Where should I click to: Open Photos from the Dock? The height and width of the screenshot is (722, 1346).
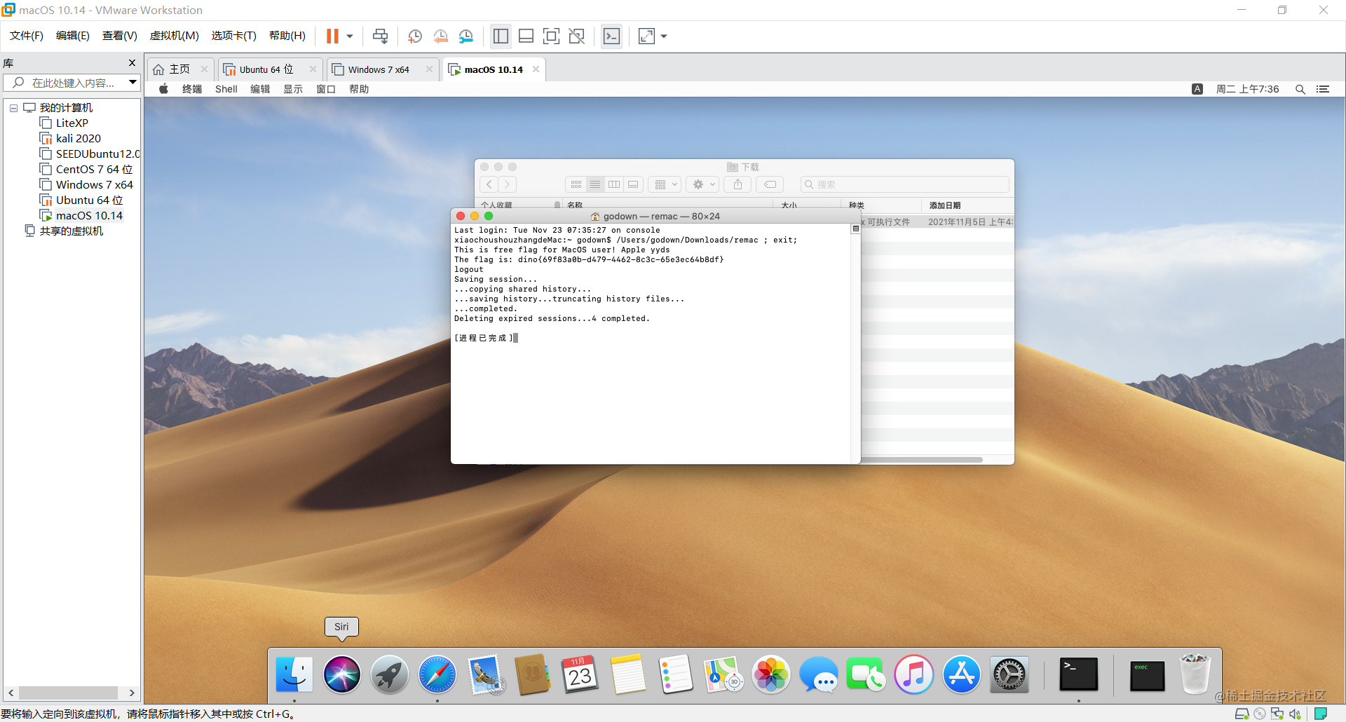(x=770, y=675)
